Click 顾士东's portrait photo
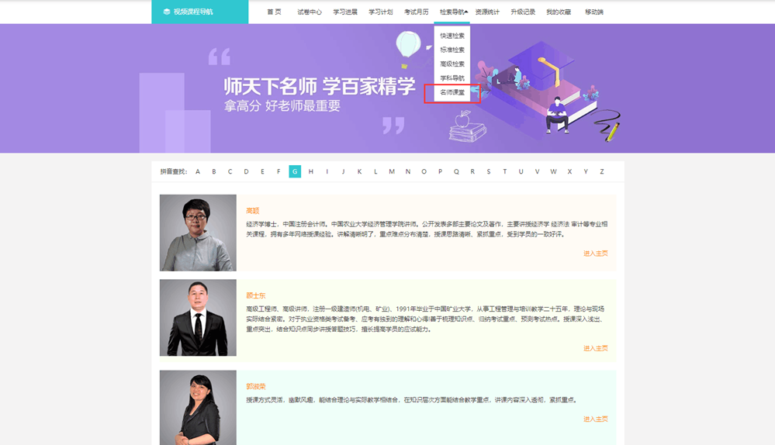 tap(198, 318)
